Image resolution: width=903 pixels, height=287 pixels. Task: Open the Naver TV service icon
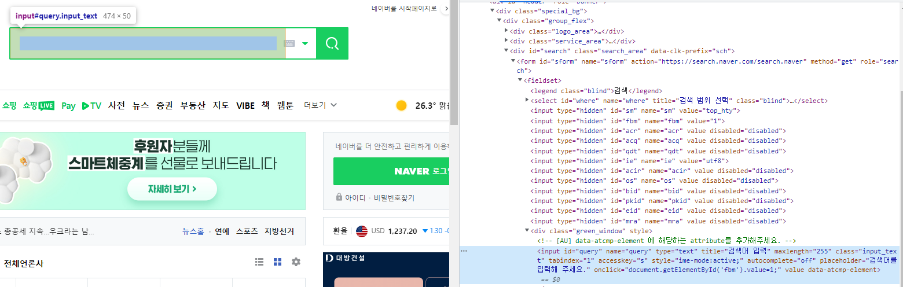(x=91, y=105)
